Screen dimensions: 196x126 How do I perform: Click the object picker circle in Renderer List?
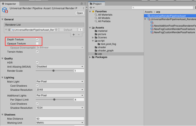pos(56,30)
